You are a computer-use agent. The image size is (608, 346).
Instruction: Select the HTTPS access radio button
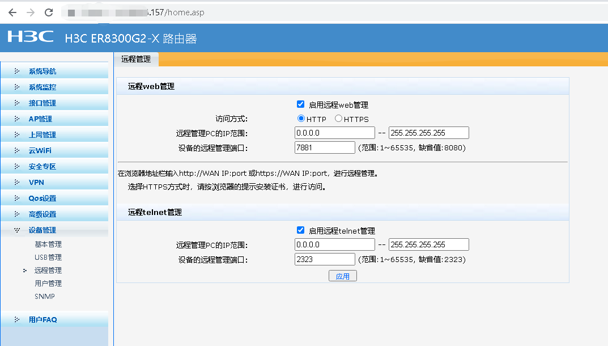[x=338, y=119]
